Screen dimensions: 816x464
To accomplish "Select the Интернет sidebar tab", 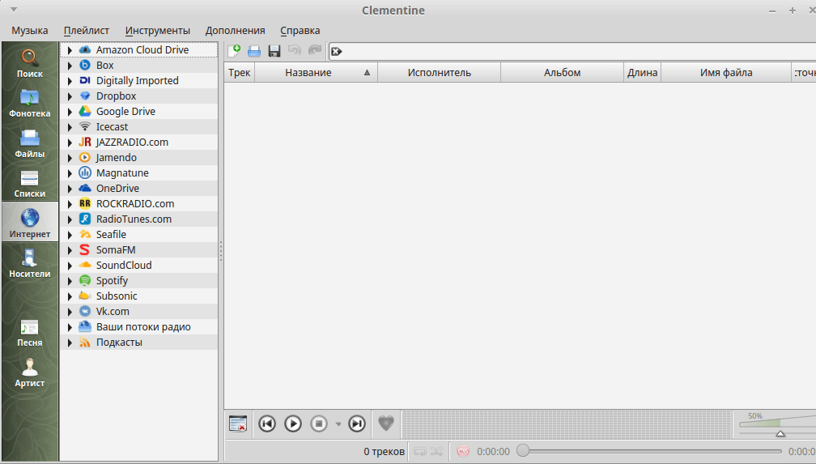I will [x=30, y=223].
